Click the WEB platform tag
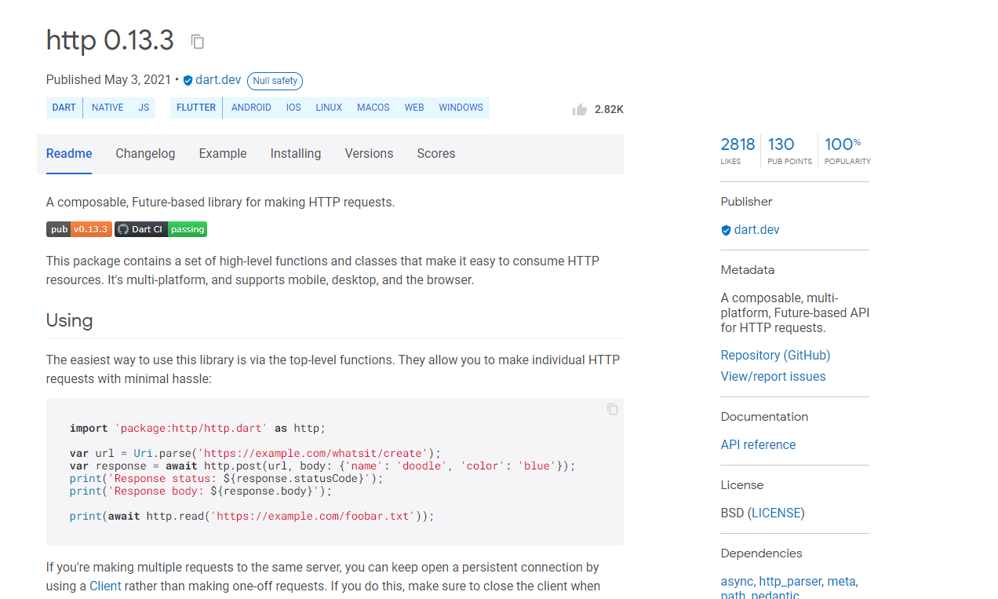 tap(414, 108)
